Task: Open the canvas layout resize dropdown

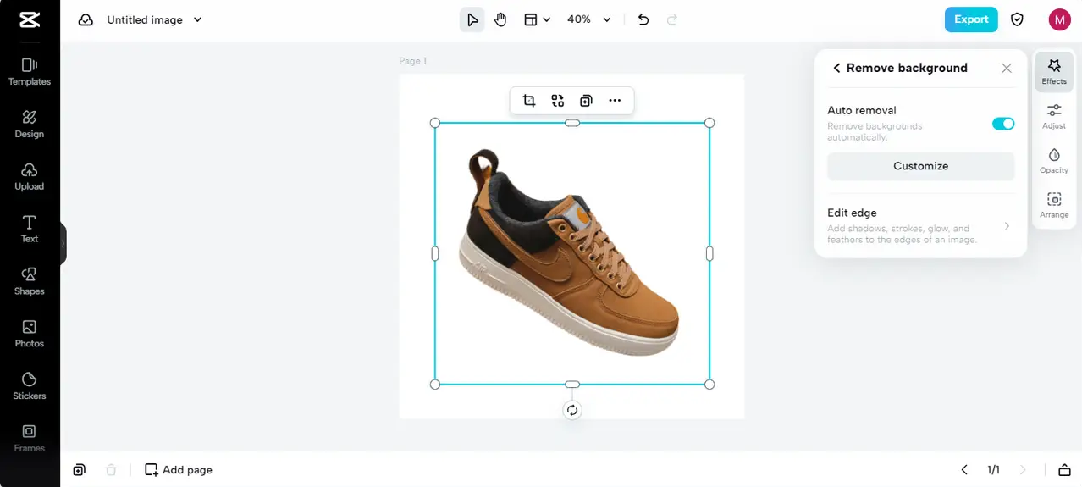Action: 537,19
